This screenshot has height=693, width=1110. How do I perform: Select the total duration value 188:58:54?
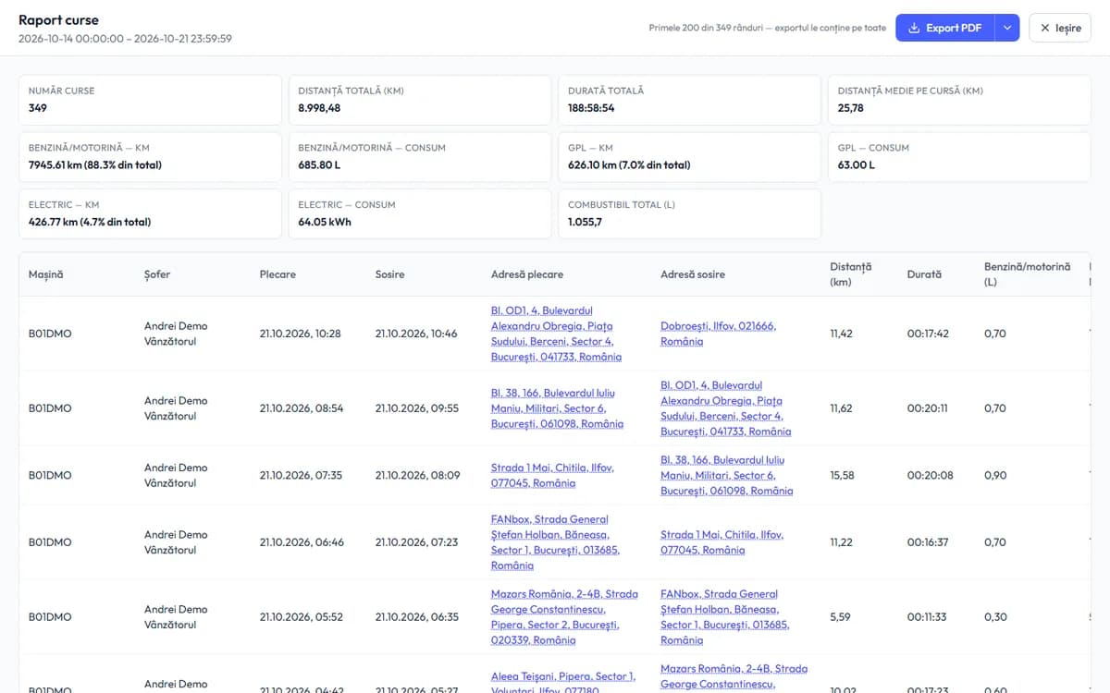591,108
